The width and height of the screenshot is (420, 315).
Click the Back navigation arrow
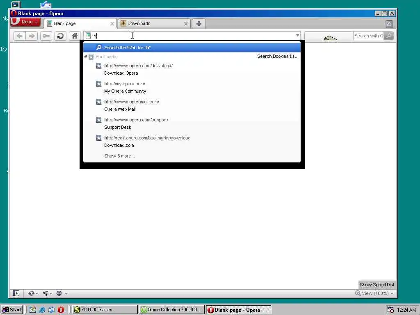tap(19, 36)
